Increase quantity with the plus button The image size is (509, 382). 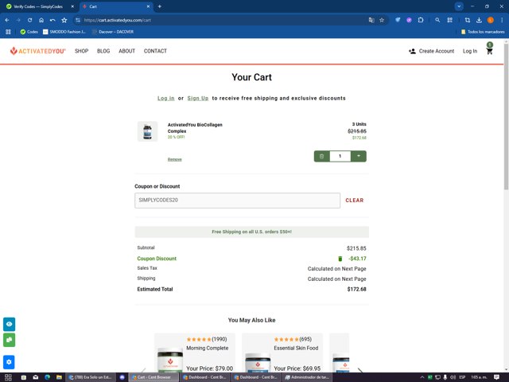coord(359,156)
